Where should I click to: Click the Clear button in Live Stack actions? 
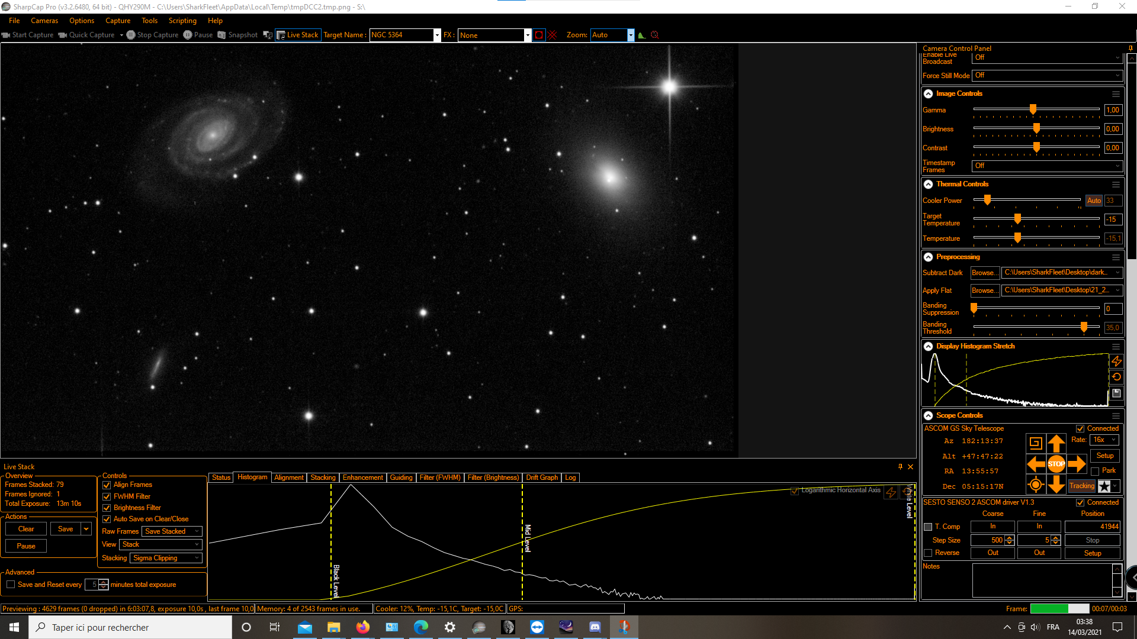click(26, 529)
